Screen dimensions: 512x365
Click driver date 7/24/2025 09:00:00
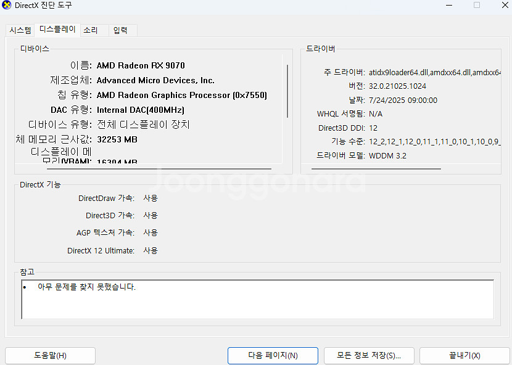pos(403,100)
